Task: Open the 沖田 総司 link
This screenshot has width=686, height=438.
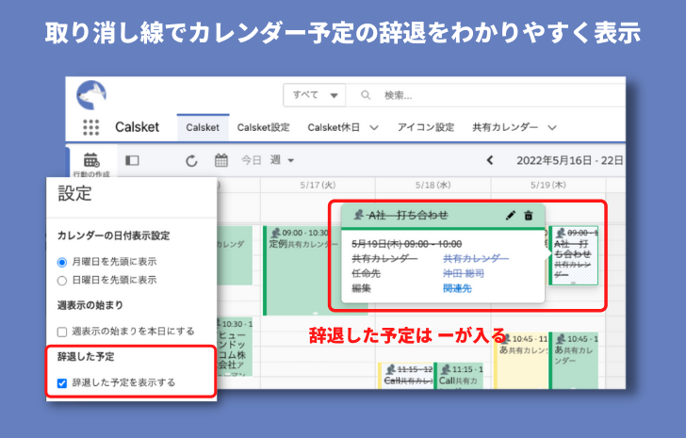Action: 464,274
